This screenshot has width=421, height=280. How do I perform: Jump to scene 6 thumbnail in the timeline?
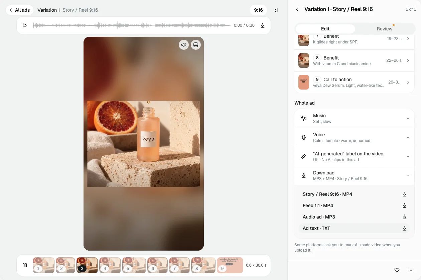point(157,265)
